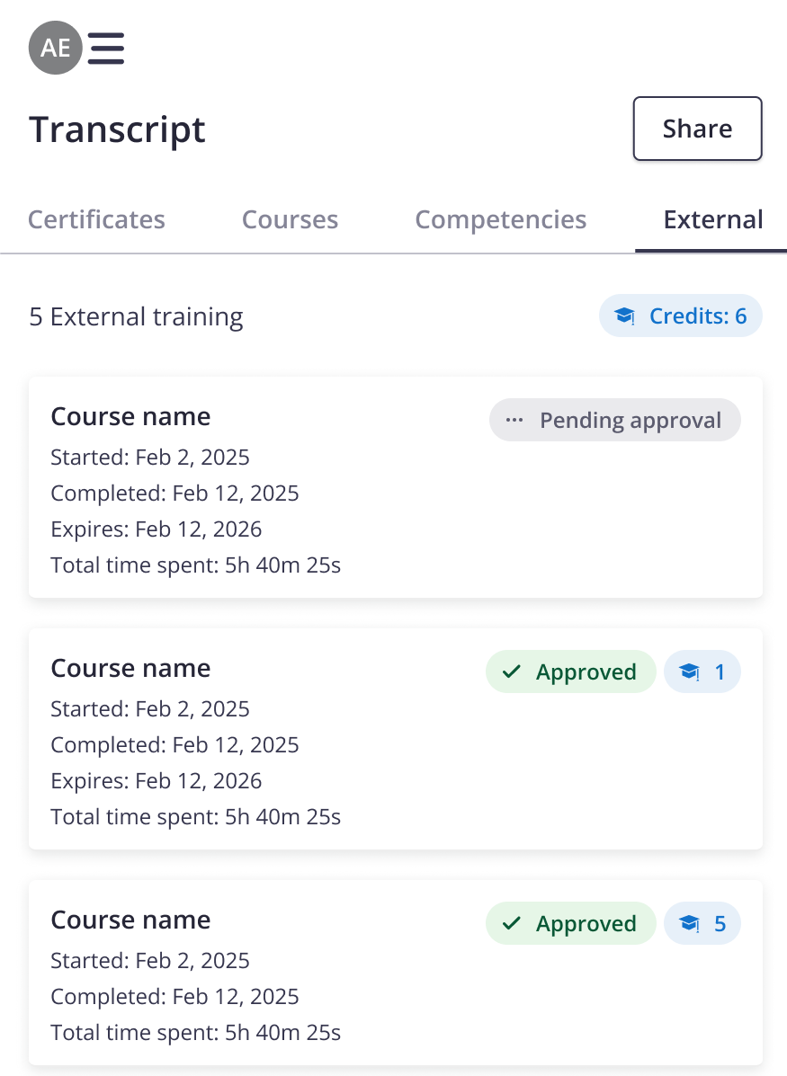Click the graduation cap icon showing 1 credit
Screen dimensions: 787x1076
pos(689,672)
